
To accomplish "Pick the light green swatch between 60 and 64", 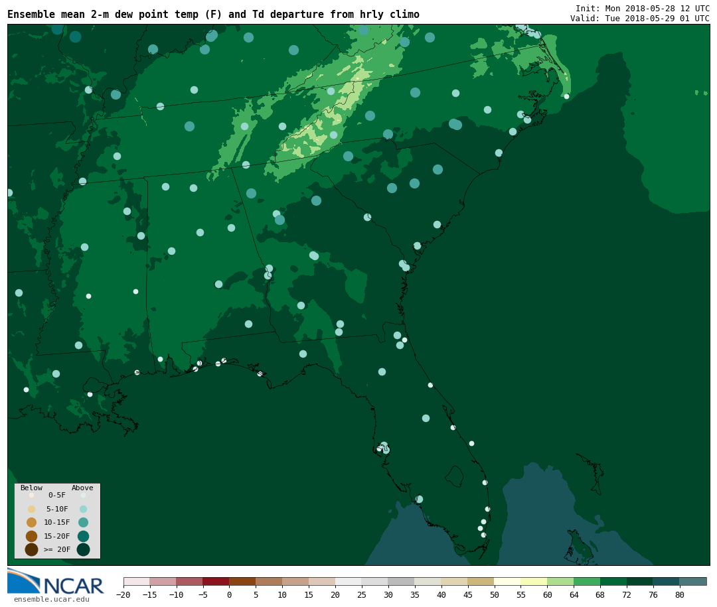I will (x=560, y=581).
